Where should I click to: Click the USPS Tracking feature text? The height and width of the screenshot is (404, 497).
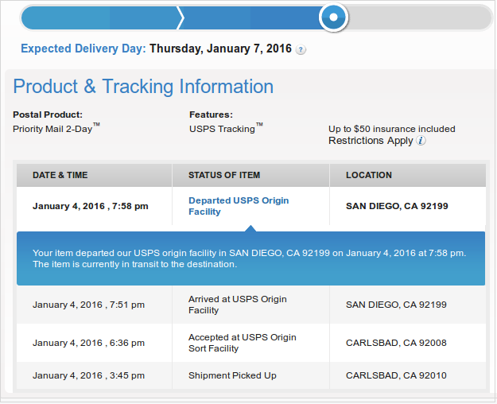point(225,128)
